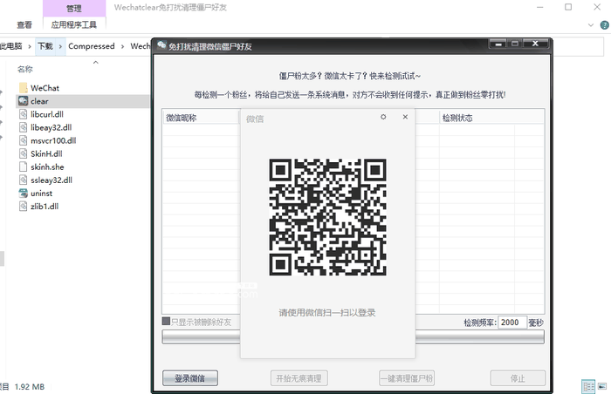Viewport: 611px width, 394px height.
Task: Click 请使用微信扫一扫以登录 prompt text
Action: coord(327,312)
